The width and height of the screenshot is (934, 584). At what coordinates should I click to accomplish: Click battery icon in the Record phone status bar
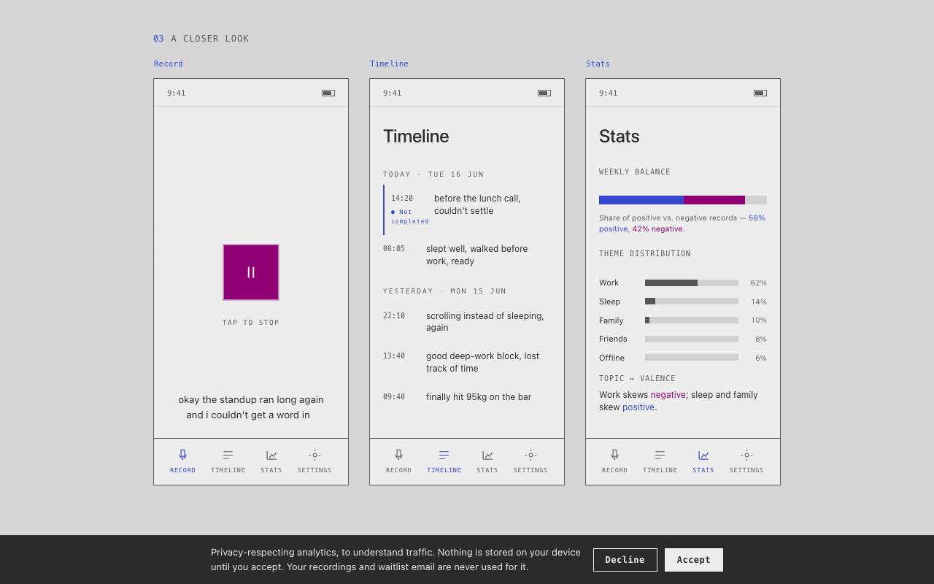[328, 93]
